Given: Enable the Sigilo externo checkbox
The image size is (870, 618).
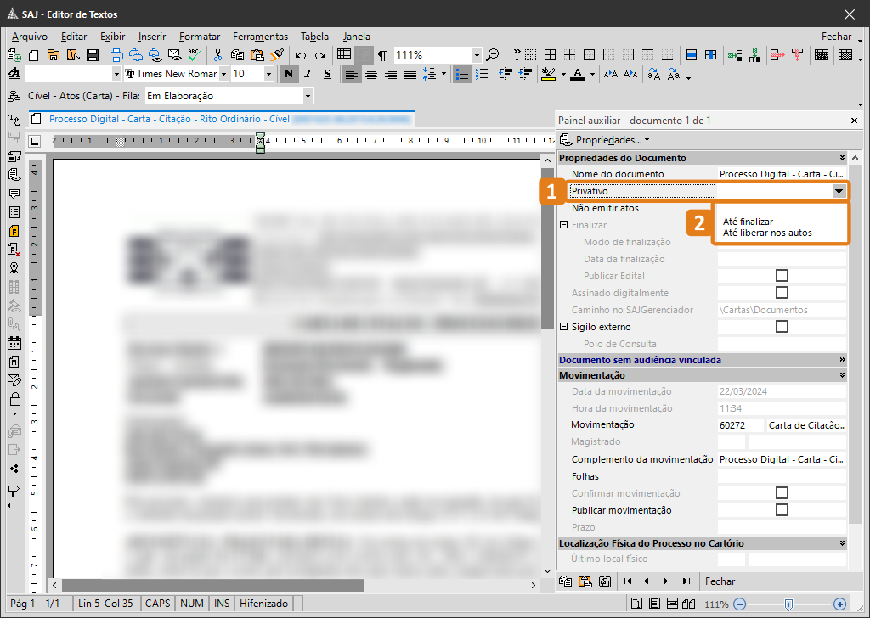Looking at the screenshot, I should (782, 327).
